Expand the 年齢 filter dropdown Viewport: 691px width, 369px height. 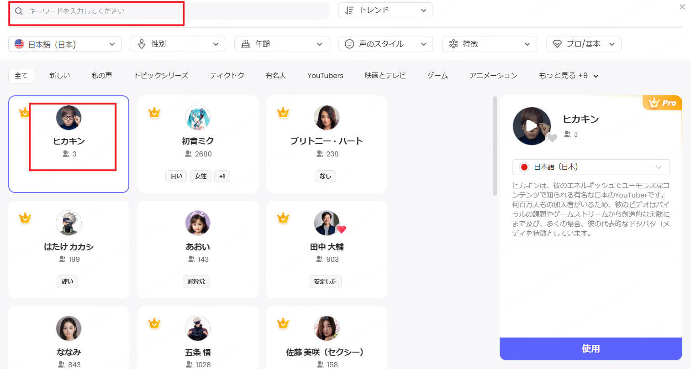coord(282,44)
